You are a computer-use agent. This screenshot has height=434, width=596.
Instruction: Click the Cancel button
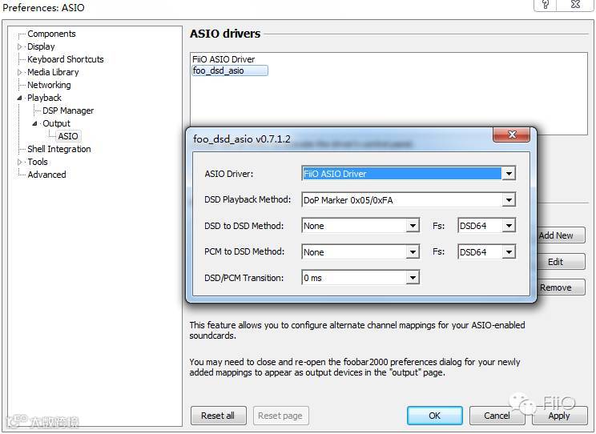497,416
